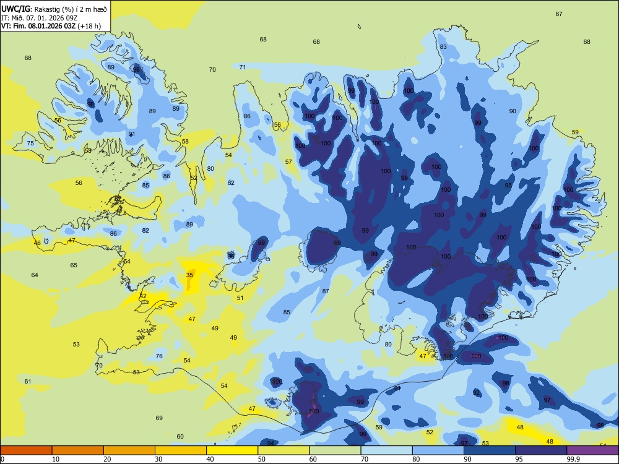Click the light green 60–70 legend swatch
The height and width of the screenshot is (464, 619).
tap(335, 450)
